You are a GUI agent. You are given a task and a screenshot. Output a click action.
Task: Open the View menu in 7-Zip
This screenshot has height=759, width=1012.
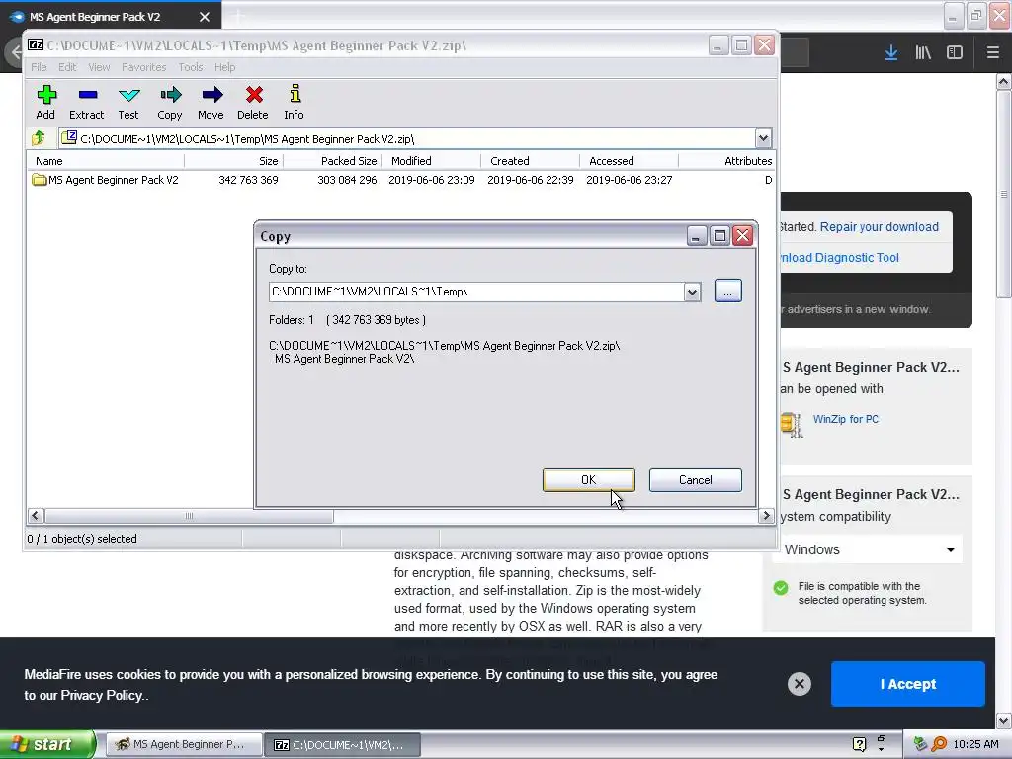point(99,67)
